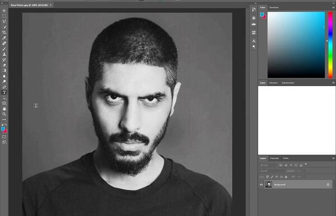Image resolution: width=336 pixels, height=216 pixels.
Task: Toggle Quick Mask mode in toolbar
Action: 4,137
